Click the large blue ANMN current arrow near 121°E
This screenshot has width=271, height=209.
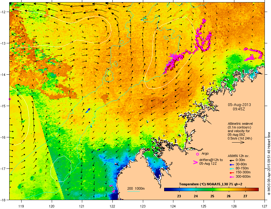[88, 111]
